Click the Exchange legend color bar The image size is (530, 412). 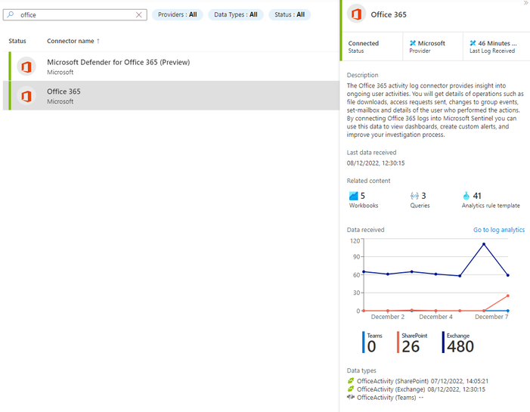coord(443,342)
